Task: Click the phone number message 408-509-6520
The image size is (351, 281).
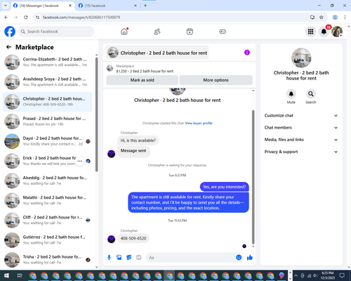Action: tap(133, 238)
